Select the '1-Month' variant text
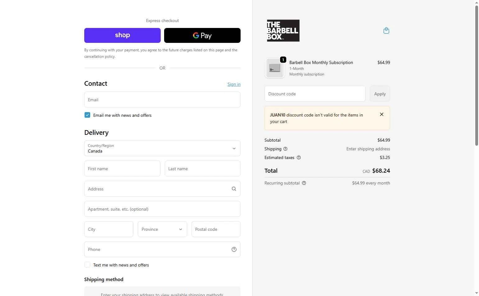 297,69
